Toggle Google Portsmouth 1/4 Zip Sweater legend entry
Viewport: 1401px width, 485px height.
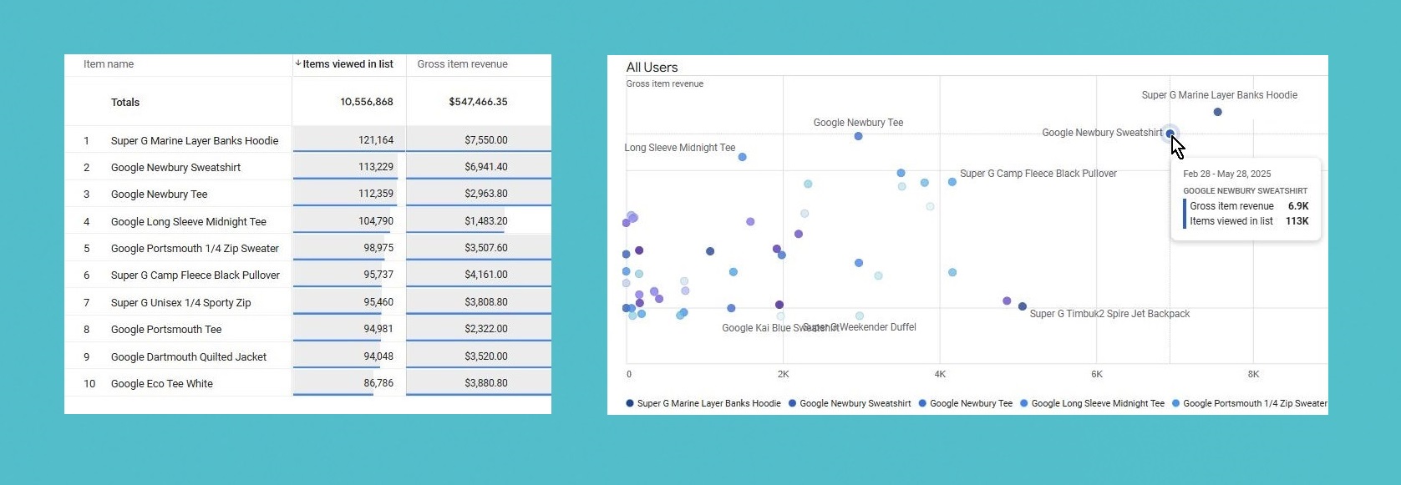pos(1249,403)
